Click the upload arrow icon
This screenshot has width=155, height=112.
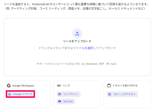coord(77,33)
